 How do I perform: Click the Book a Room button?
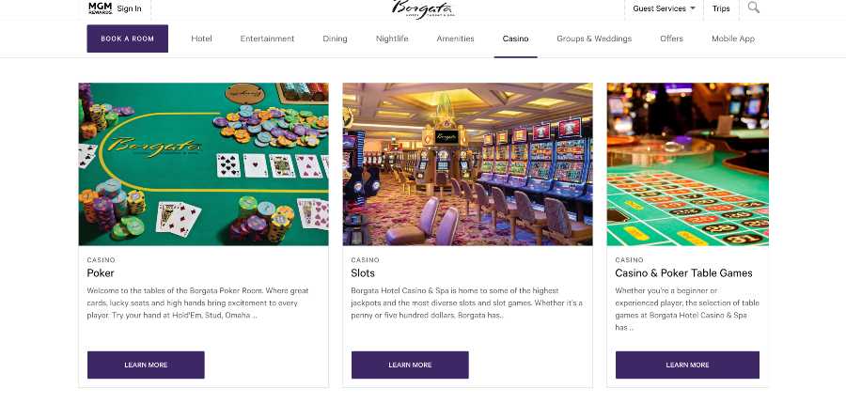pos(127,39)
